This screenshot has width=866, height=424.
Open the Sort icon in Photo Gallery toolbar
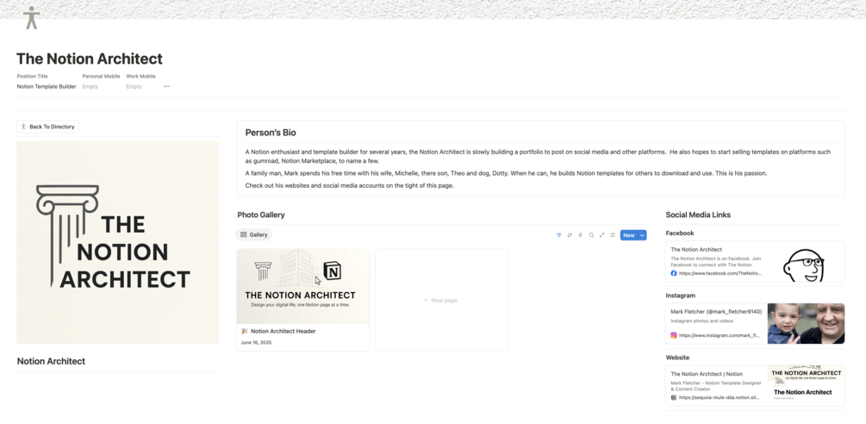(570, 235)
